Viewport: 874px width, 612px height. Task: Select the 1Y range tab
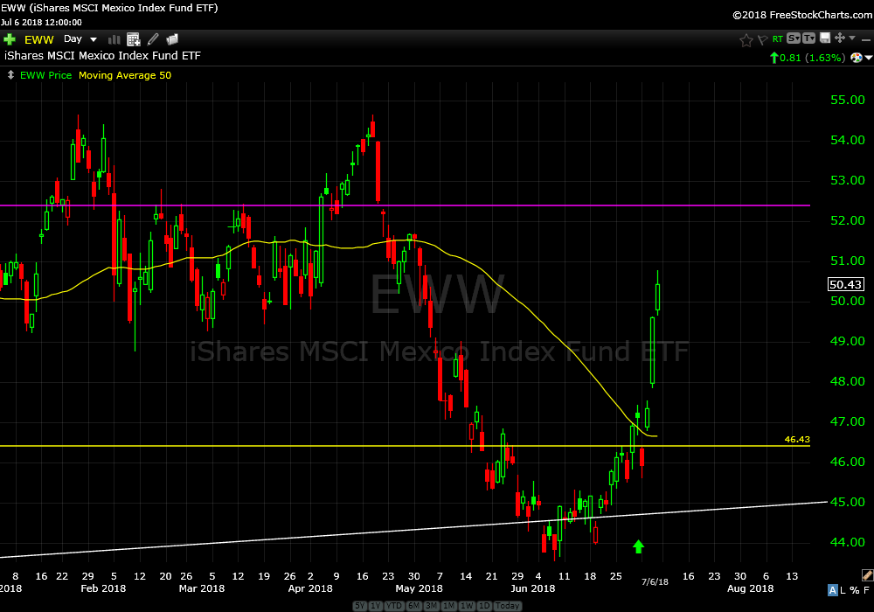[x=376, y=606]
